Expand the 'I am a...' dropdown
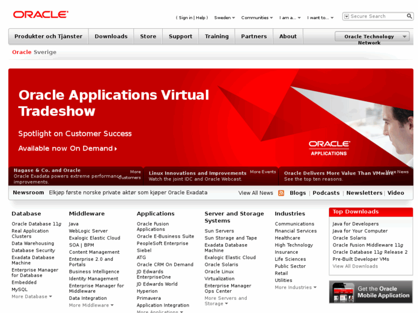The image size is (418, 313). (290, 18)
